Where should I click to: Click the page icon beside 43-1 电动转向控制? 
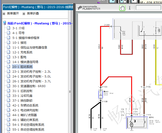9,110
